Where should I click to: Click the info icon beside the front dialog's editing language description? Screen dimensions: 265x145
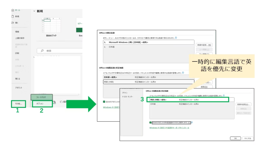(224, 95)
